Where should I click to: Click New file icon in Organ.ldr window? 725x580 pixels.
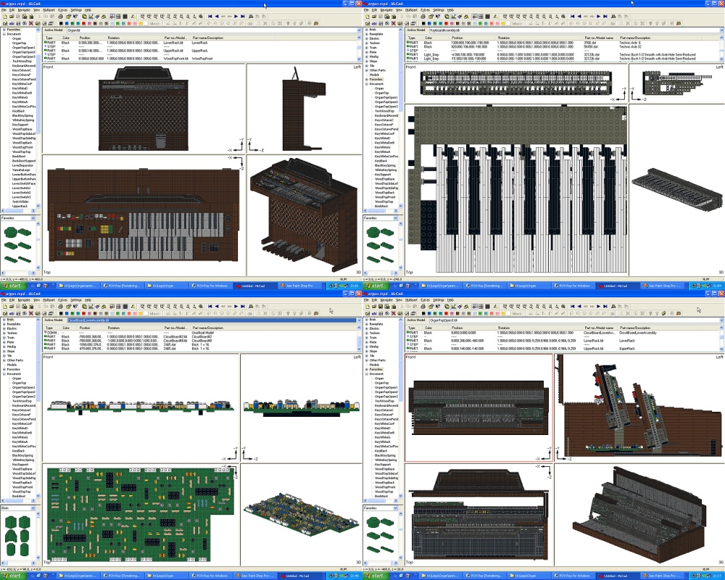[5, 16]
